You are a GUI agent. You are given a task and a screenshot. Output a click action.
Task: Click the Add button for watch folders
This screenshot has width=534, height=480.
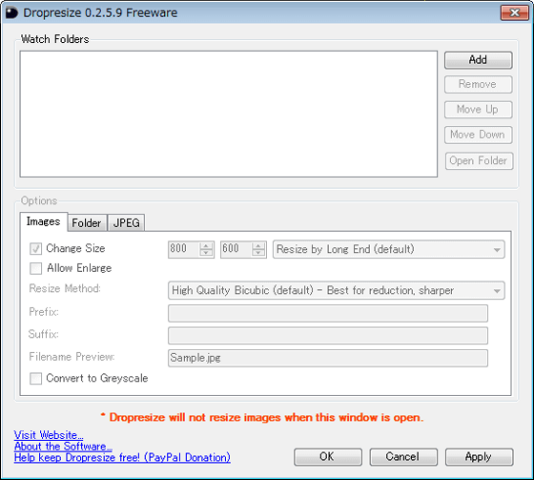[x=478, y=60]
